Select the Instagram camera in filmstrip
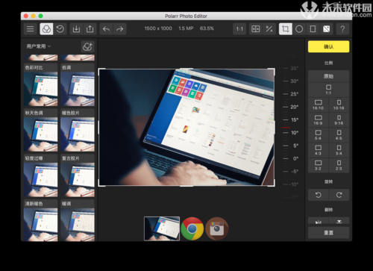Image resolution: width=373 pixels, height=271 pixels. (216, 228)
